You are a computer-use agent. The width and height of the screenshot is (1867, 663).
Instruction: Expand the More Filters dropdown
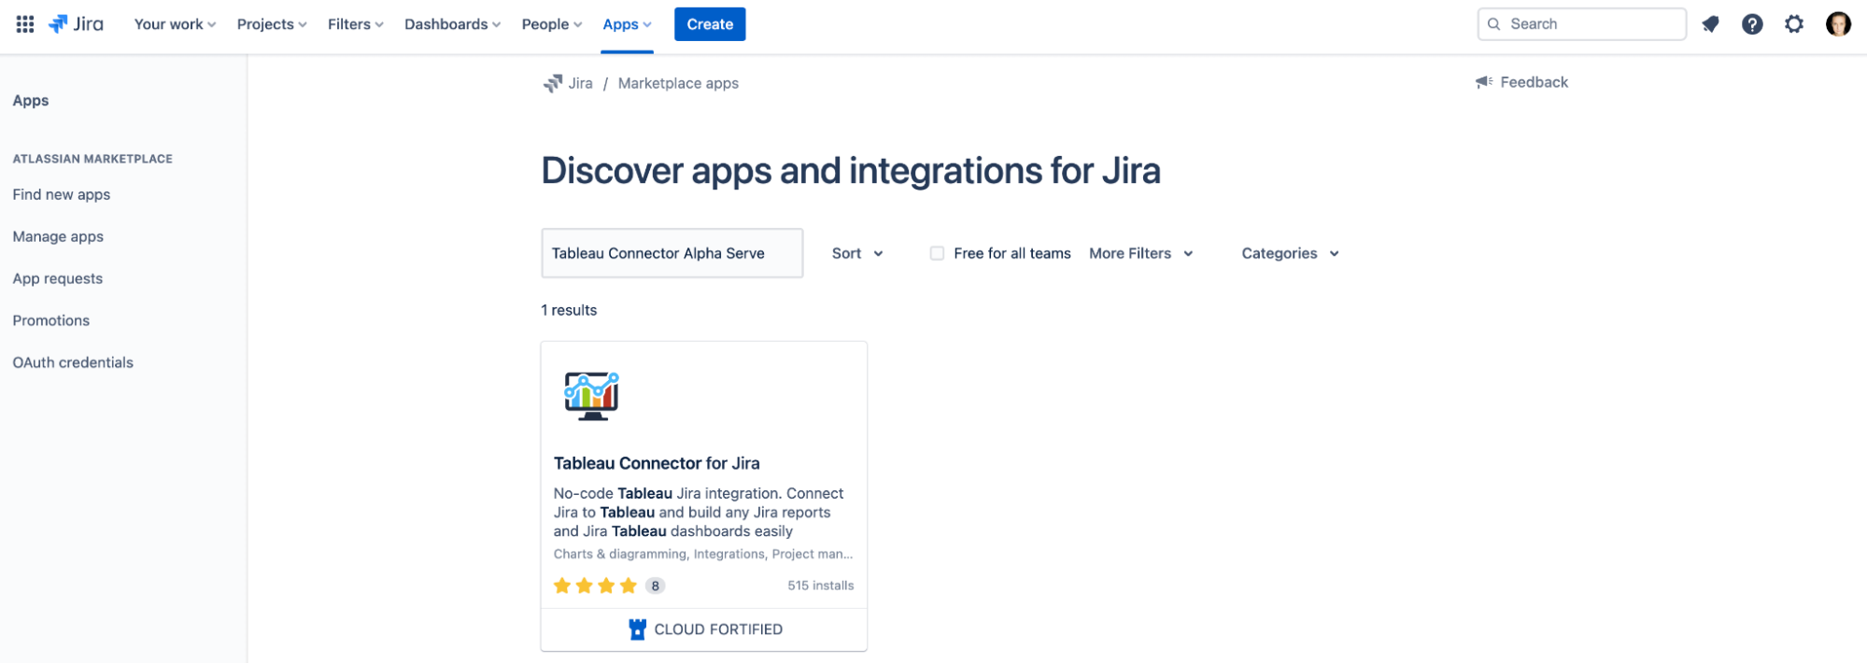(1141, 253)
